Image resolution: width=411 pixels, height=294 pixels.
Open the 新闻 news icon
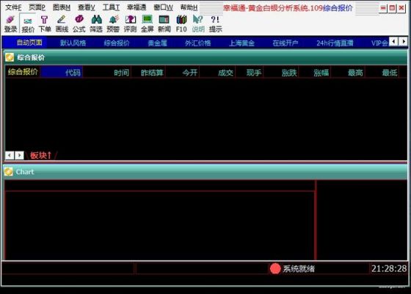click(x=164, y=24)
